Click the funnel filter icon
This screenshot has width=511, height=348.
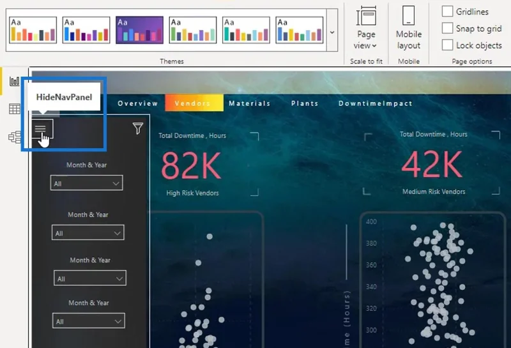coord(138,128)
